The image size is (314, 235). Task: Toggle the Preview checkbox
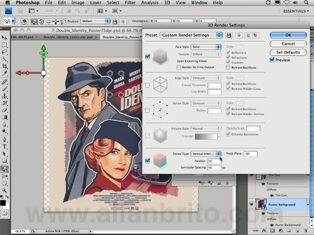[272, 60]
